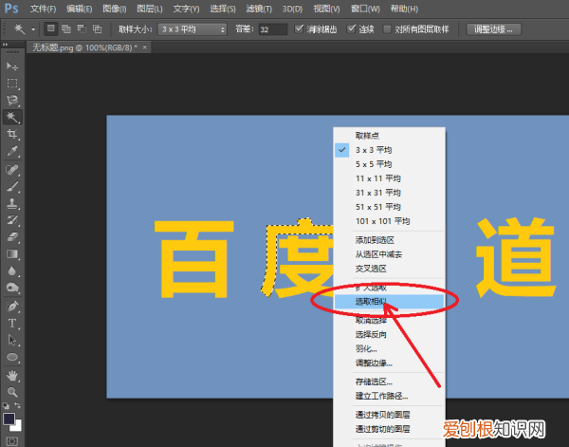Open the 图像(I) menu
This screenshot has width=569, height=447.
115,9
